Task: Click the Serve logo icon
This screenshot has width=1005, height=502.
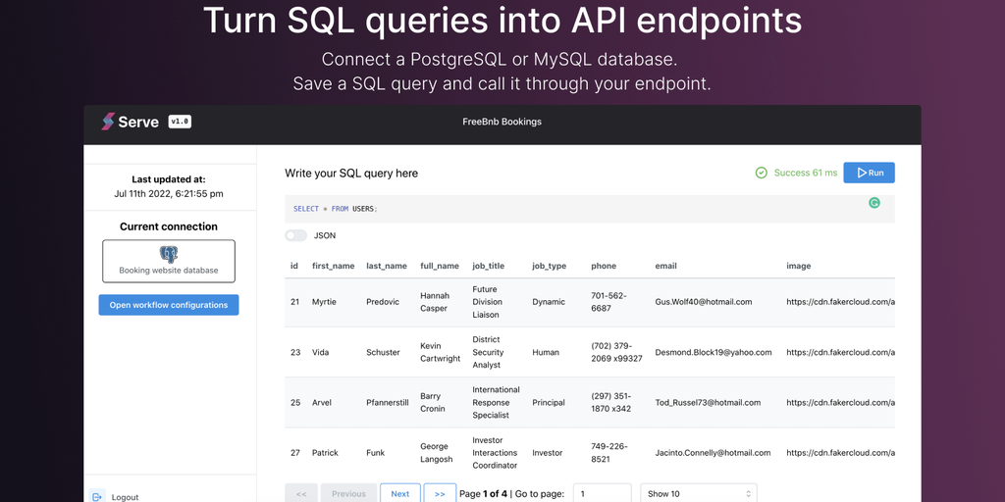Action: tap(108, 123)
